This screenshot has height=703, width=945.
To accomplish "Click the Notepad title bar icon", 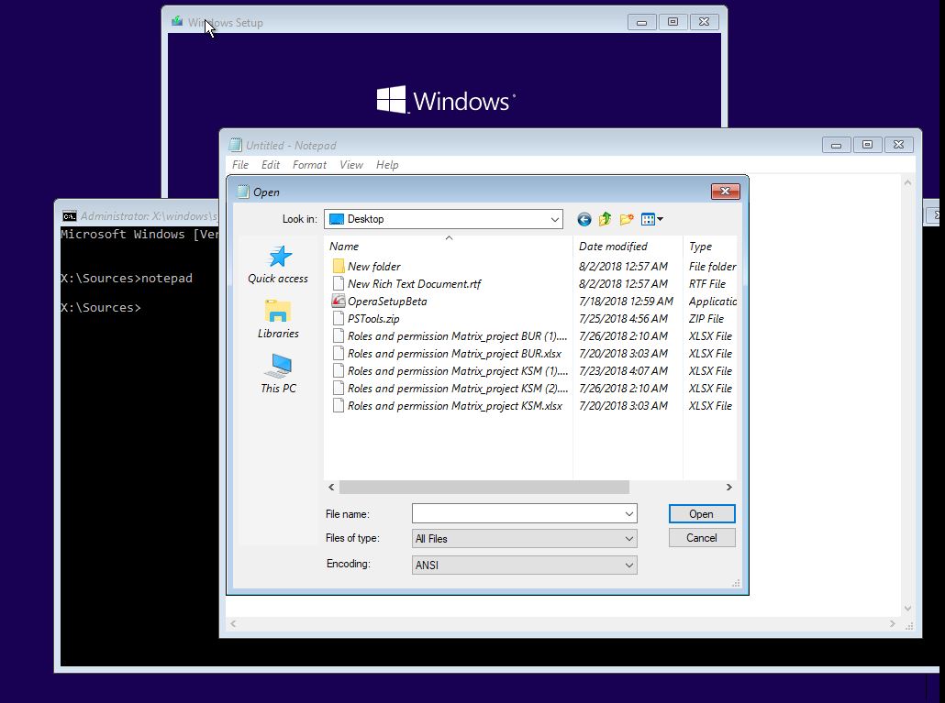I will point(235,145).
